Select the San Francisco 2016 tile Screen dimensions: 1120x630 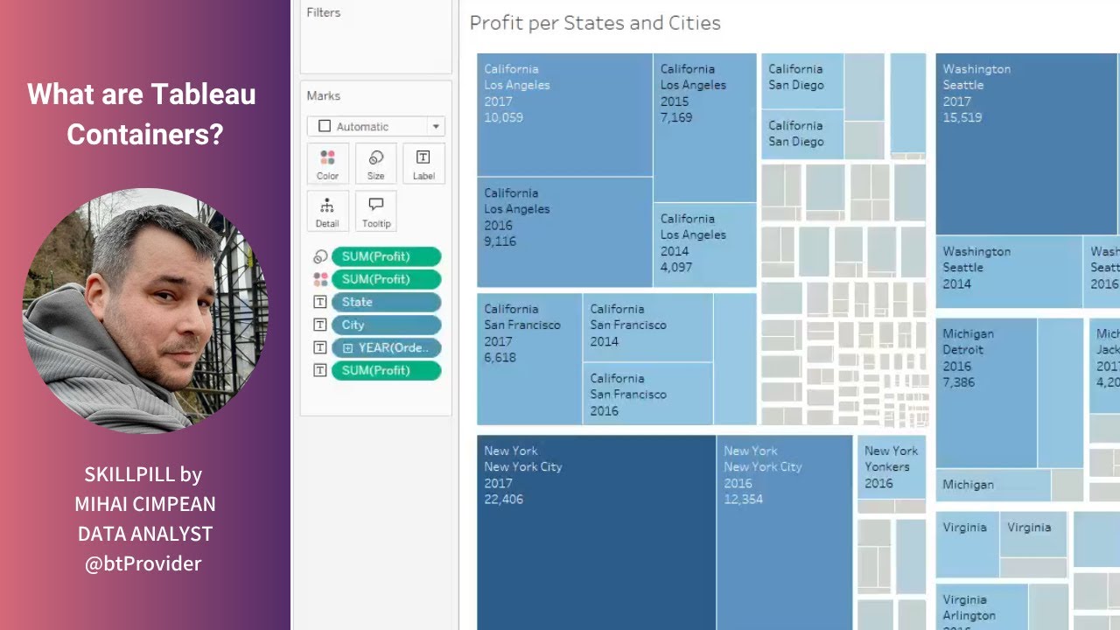click(647, 394)
